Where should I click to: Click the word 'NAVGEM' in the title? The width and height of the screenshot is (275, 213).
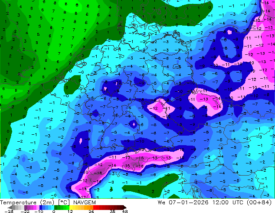click(x=85, y=203)
